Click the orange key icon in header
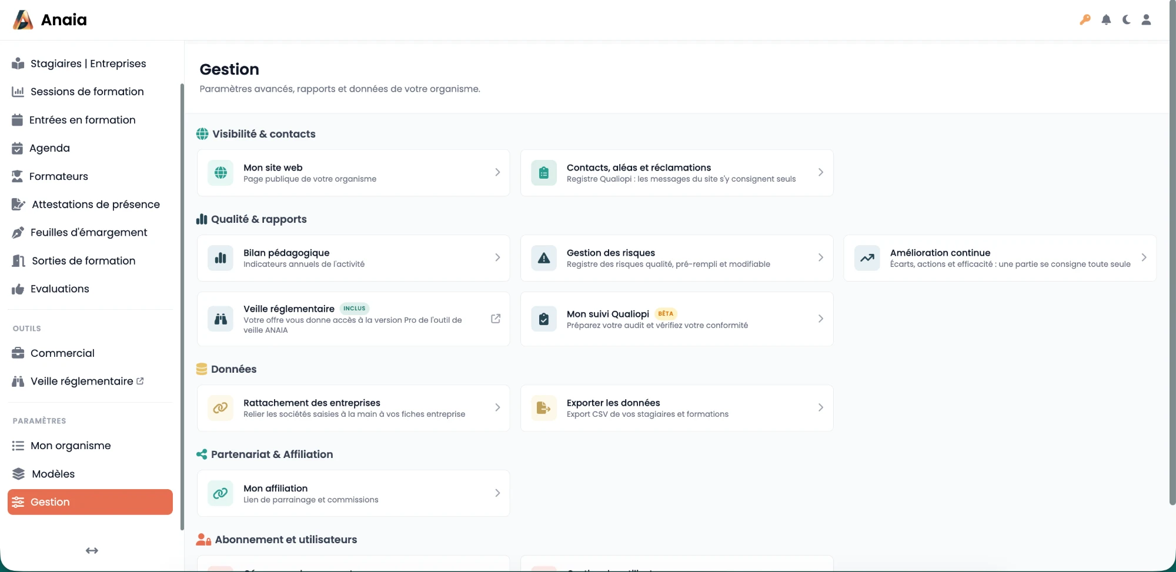Screen dimensions: 1176x572 point(1085,19)
